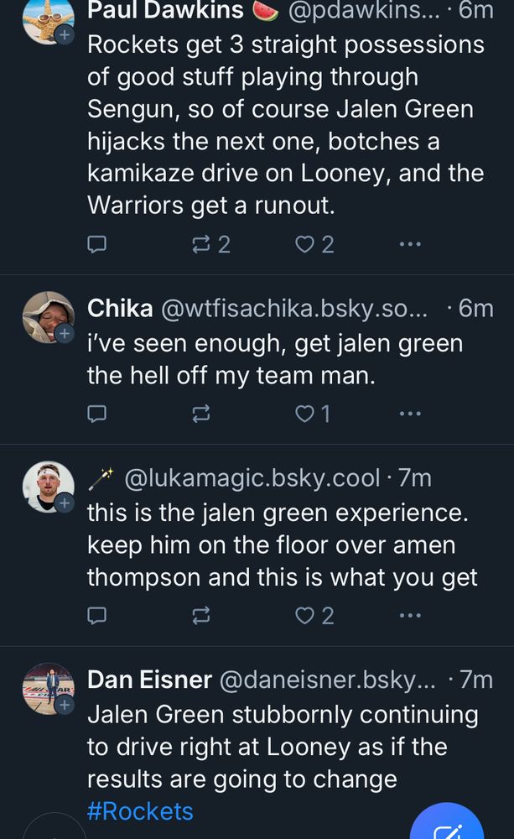Image resolution: width=514 pixels, height=839 pixels.
Task: Reply to Paul Dawkins' post
Action: pos(97,244)
